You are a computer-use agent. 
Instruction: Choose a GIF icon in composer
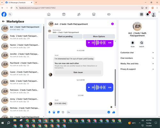pyautogui.click(x=63, y=112)
